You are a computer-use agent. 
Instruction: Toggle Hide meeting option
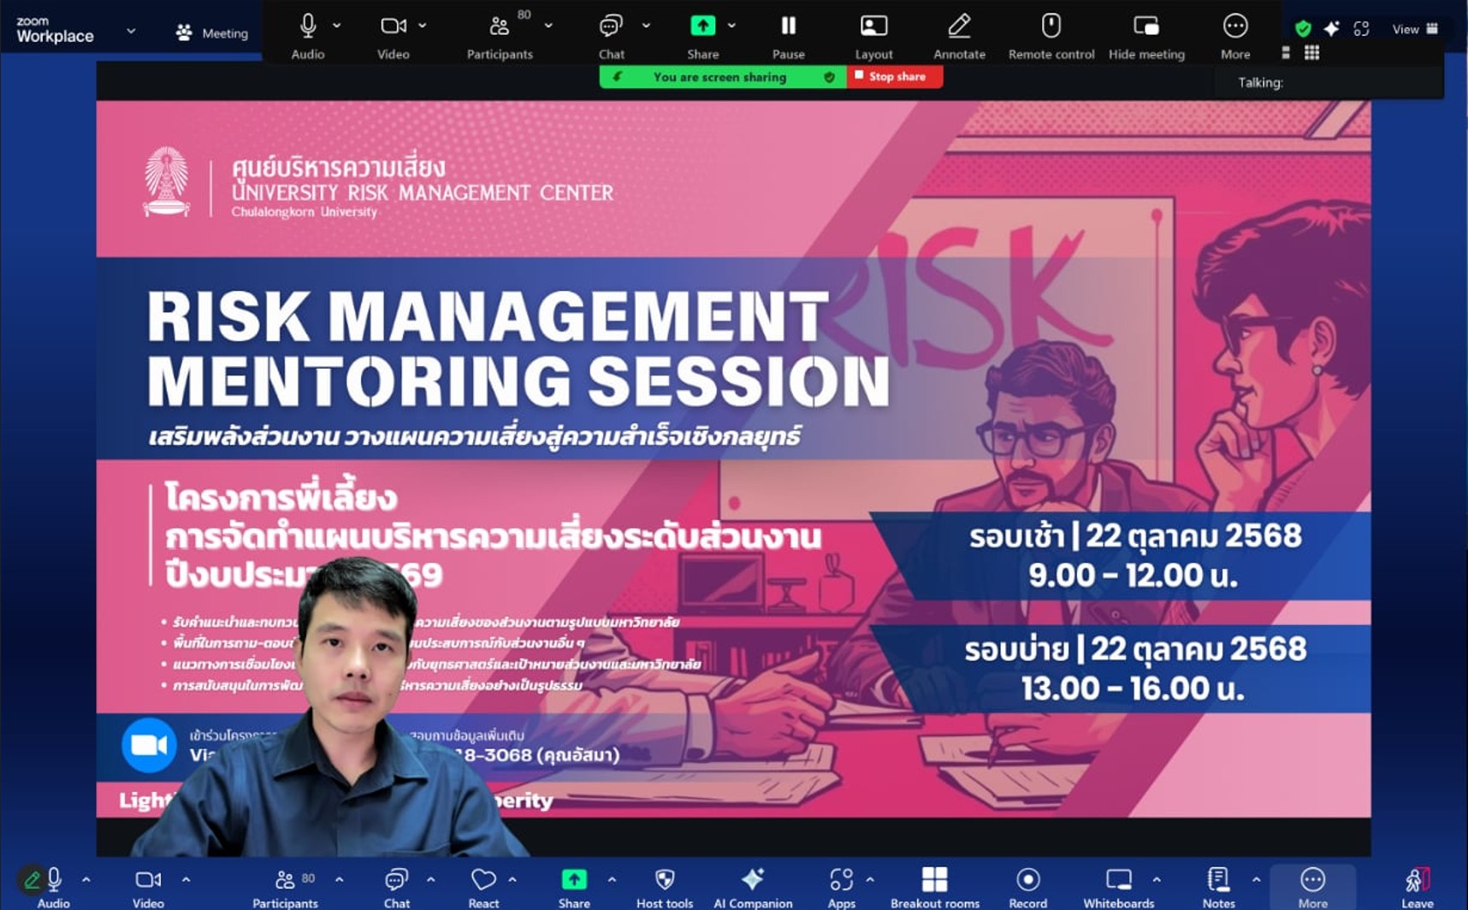pyautogui.click(x=1146, y=27)
